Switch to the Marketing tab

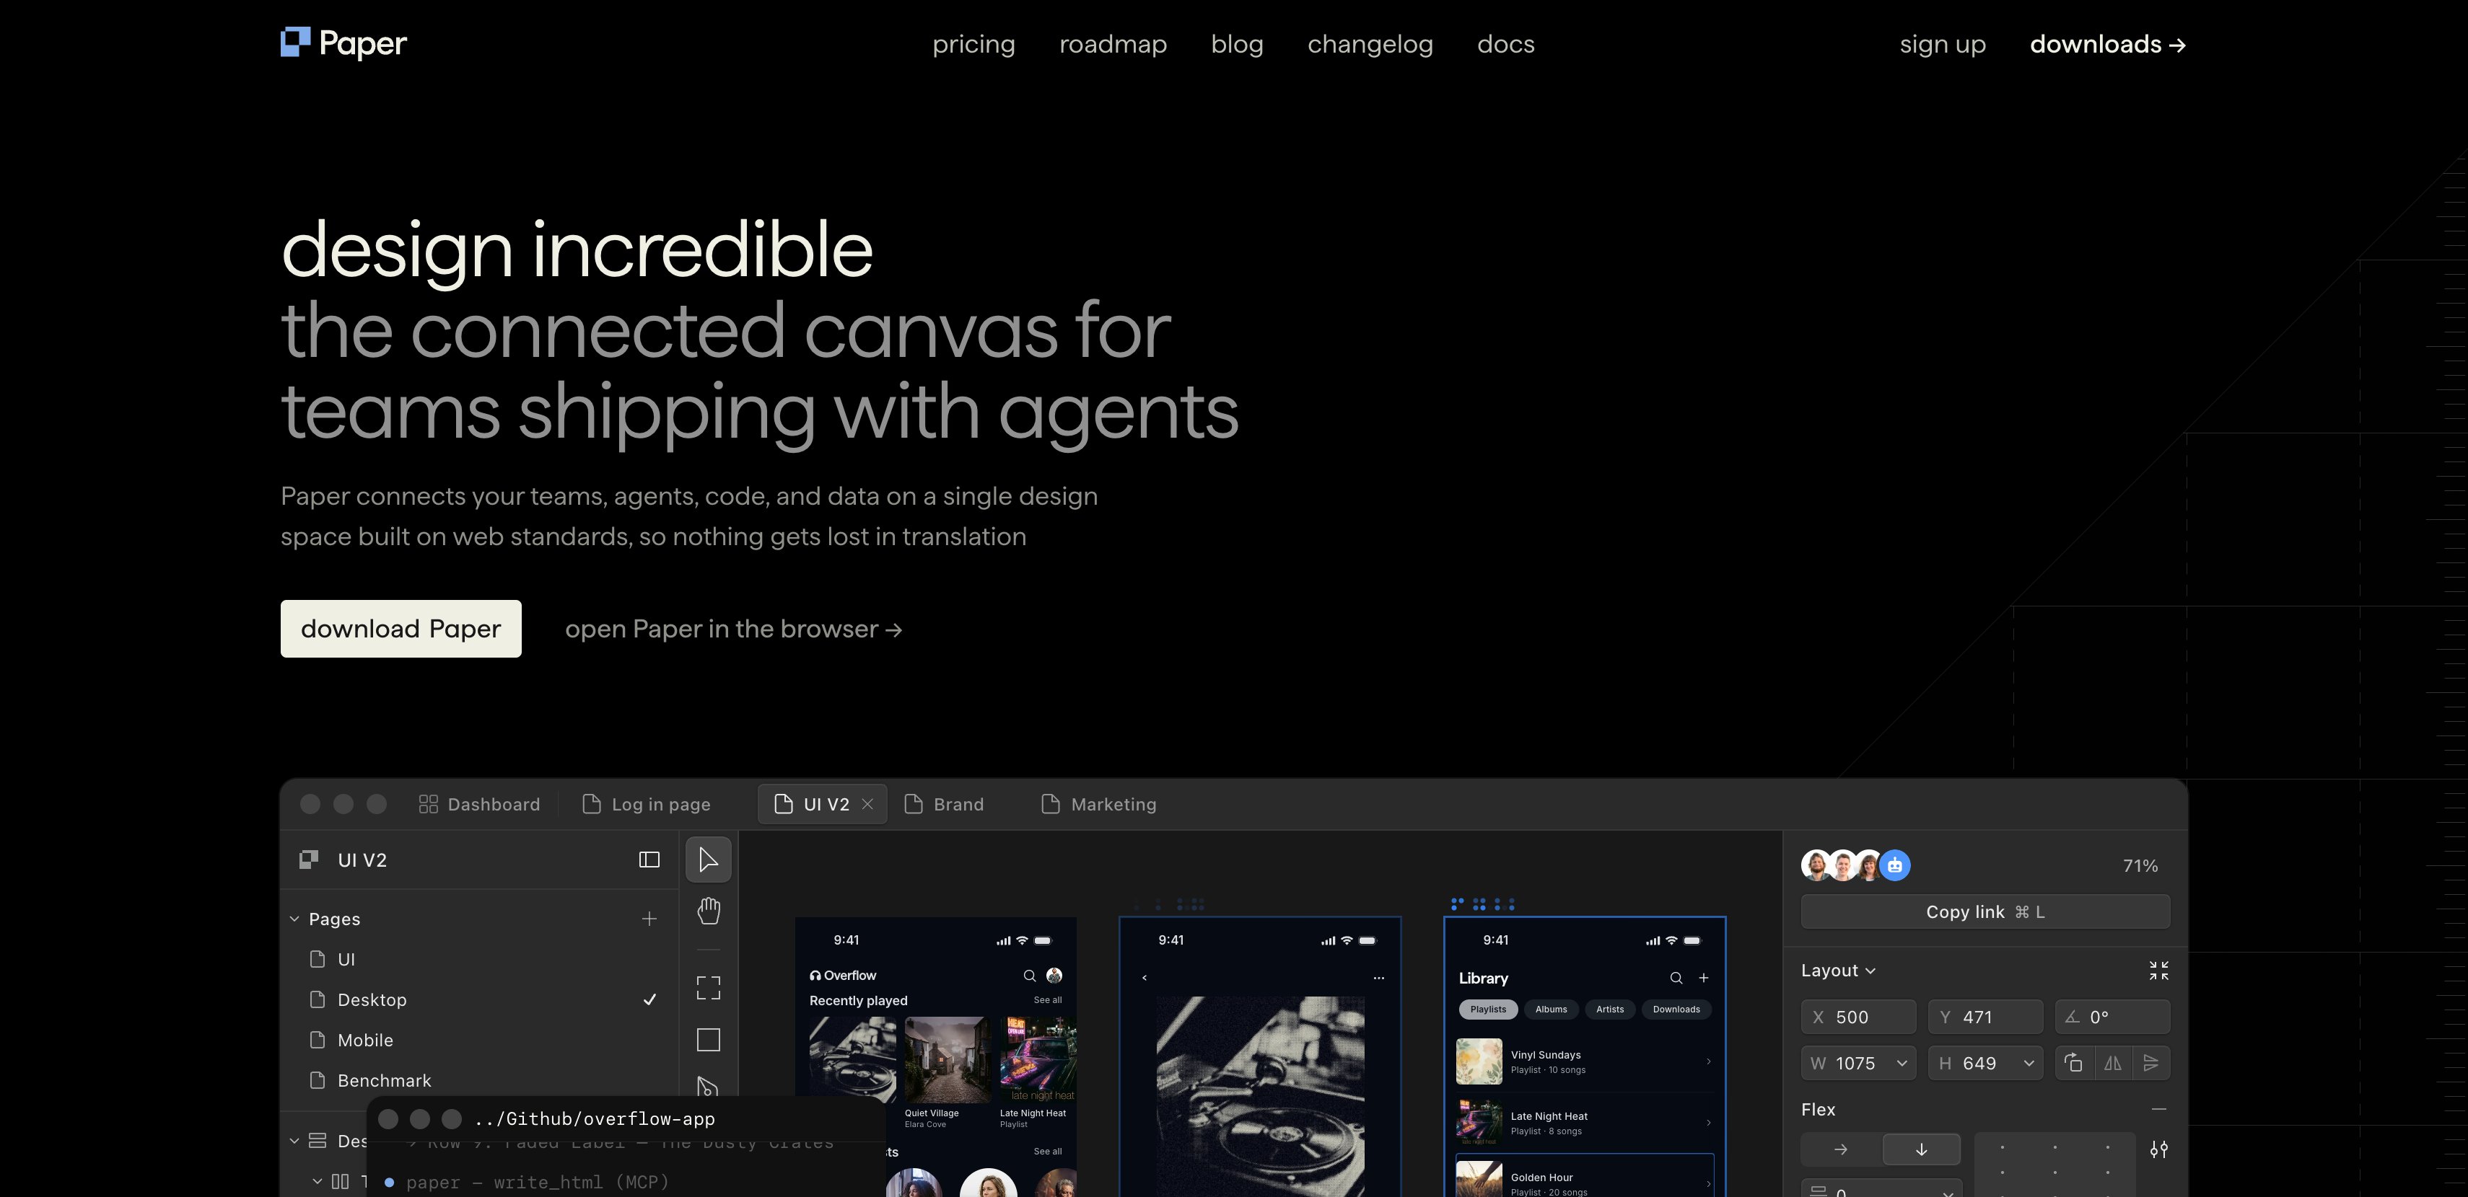tap(1099, 805)
